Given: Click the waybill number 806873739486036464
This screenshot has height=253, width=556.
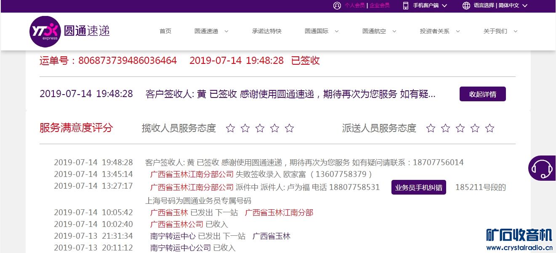Looking at the screenshot, I should pyautogui.click(x=128, y=61).
